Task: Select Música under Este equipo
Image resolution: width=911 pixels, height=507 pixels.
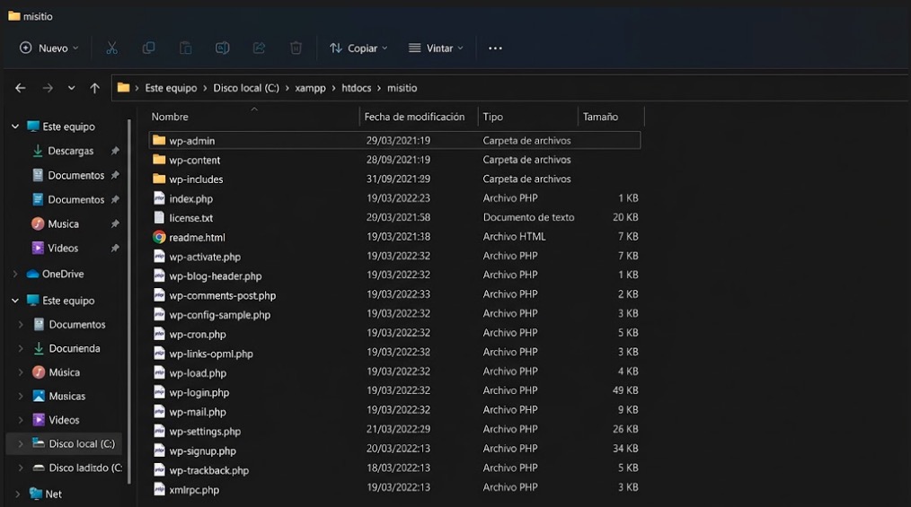Action: pos(56,372)
